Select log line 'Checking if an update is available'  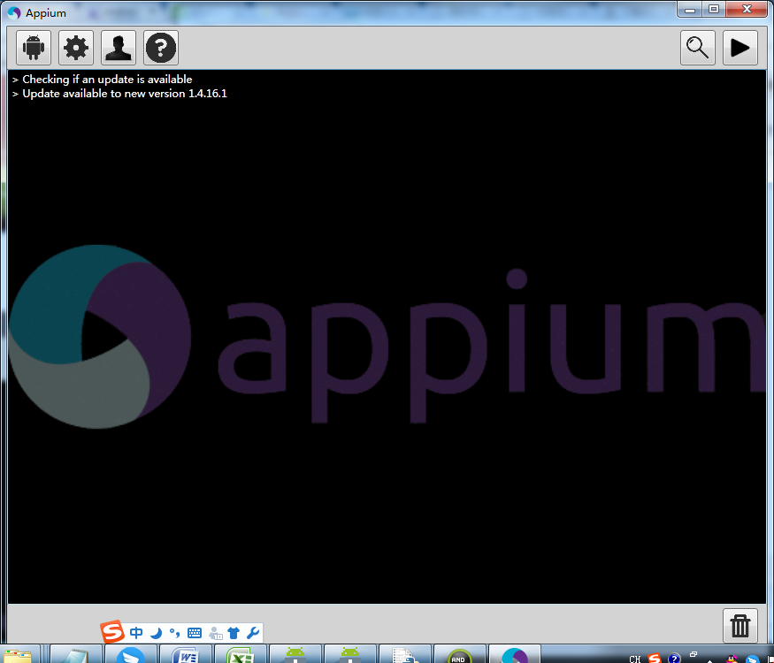coord(107,80)
